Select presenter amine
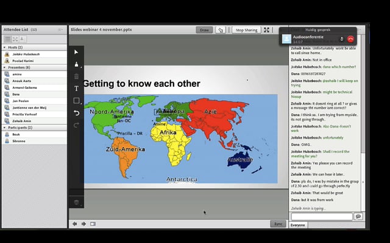 click(34, 74)
